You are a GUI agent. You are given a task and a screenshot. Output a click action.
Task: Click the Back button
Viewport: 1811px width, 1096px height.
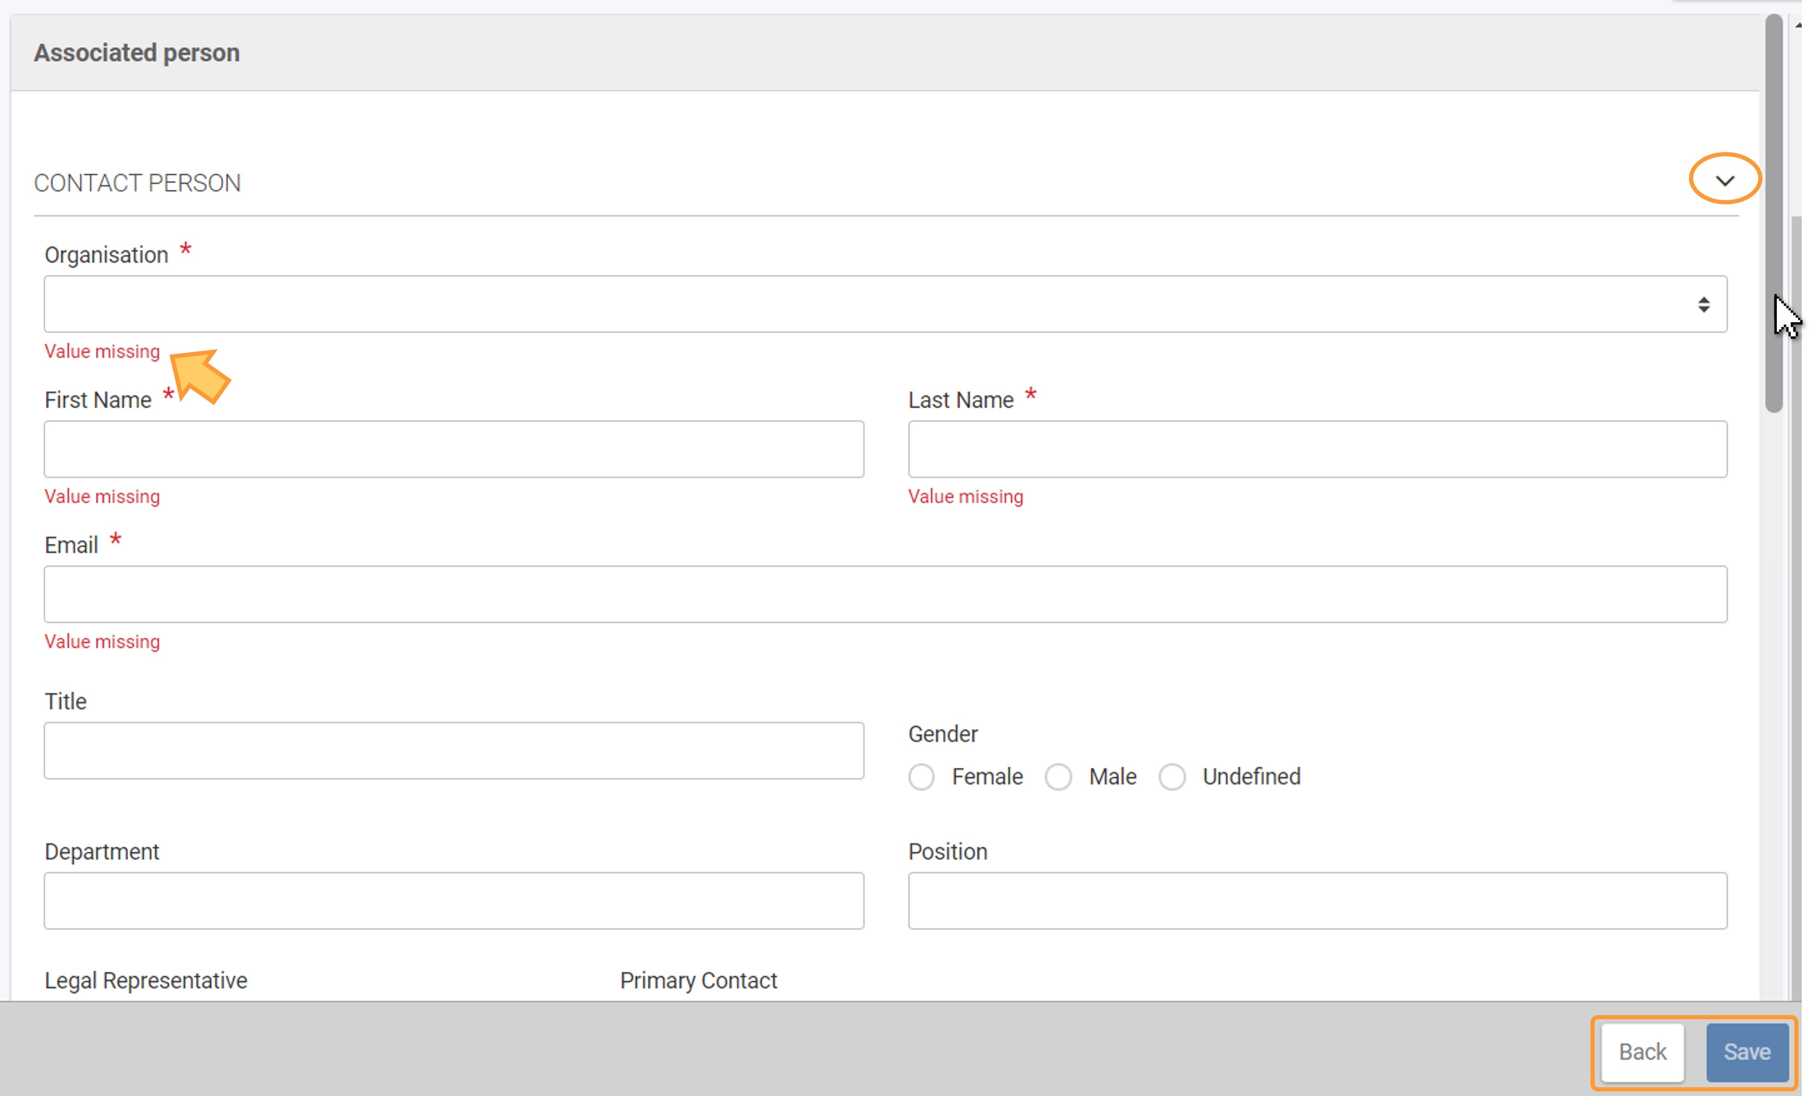click(1643, 1052)
